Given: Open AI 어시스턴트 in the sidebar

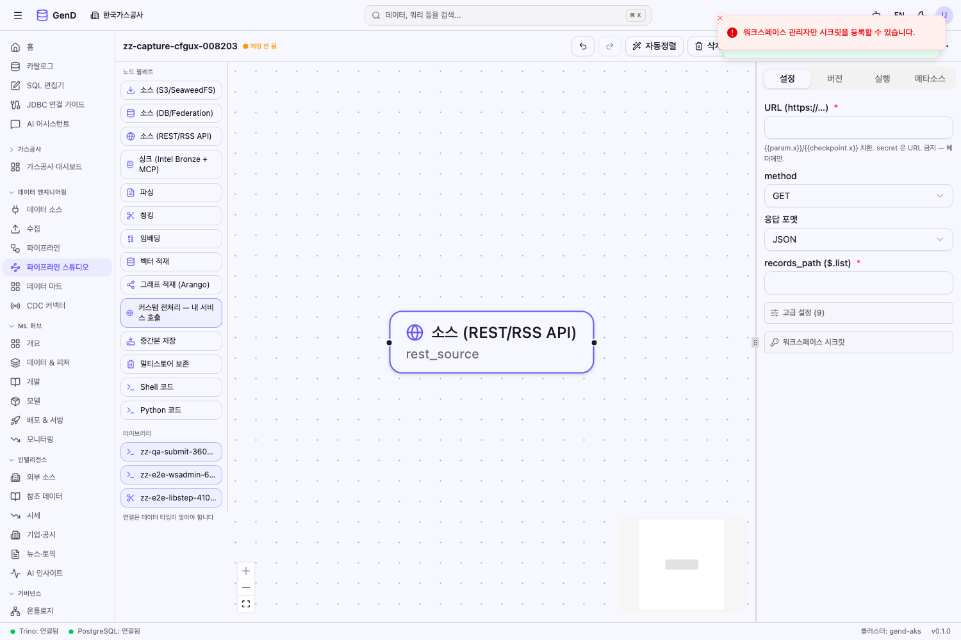Looking at the screenshot, I should point(58,124).
